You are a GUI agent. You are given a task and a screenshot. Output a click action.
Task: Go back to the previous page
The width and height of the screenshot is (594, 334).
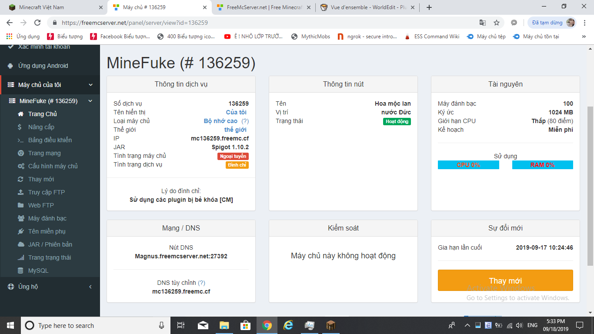[x=10, y=23]
